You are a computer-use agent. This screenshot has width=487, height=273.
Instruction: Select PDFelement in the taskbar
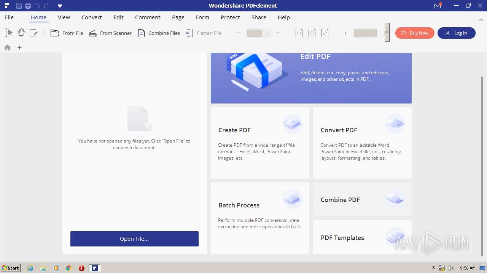tap(94, 268)
